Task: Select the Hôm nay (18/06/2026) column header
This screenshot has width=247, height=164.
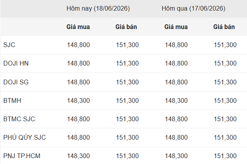Action: click(x=98, y=9)
